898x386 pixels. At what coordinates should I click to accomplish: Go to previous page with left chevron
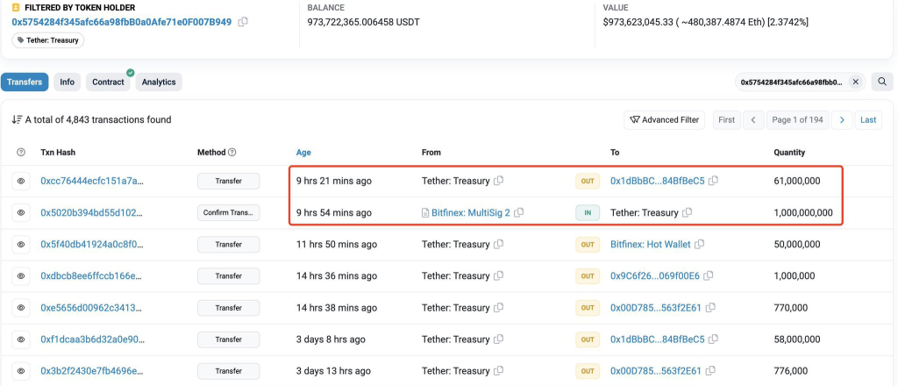click(x=752, y=120)
